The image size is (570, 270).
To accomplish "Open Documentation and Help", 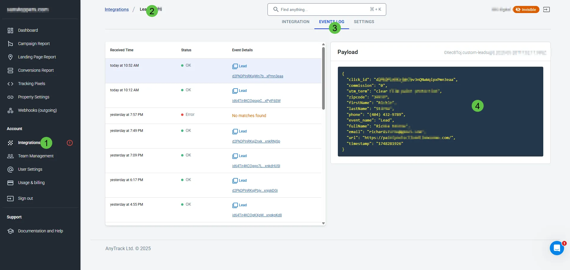I will (x=40, y=231).
